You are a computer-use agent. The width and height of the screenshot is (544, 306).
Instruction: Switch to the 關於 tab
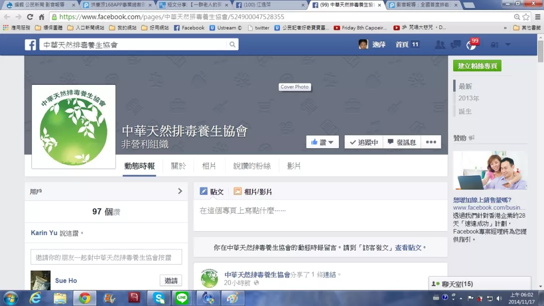[178, 166]
